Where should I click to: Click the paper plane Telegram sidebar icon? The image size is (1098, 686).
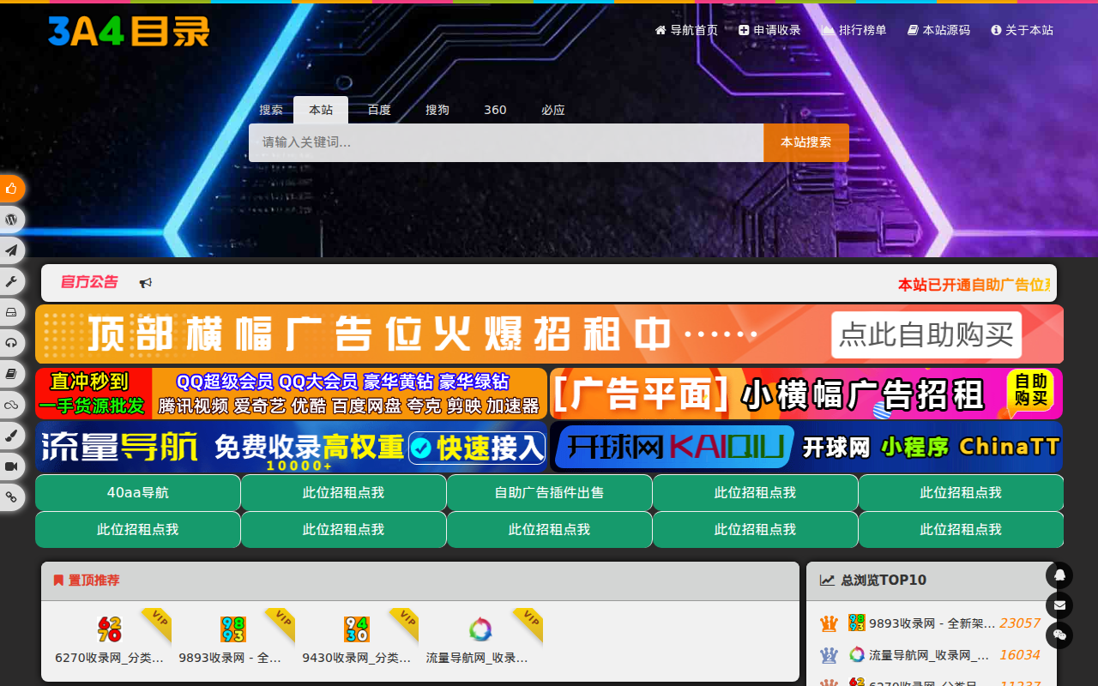11,250
